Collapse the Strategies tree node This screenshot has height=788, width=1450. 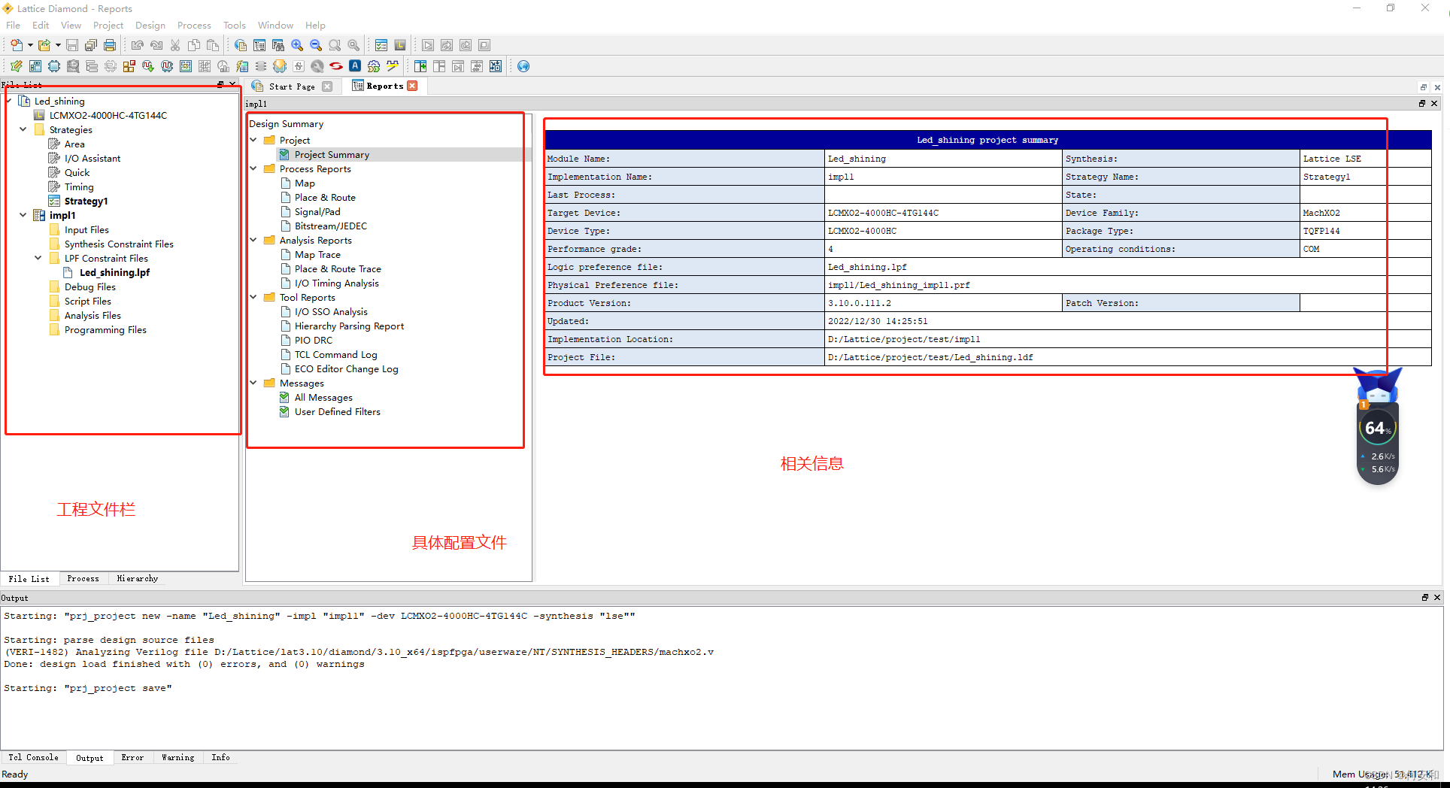pyautogui.click(x=23, y=129)
